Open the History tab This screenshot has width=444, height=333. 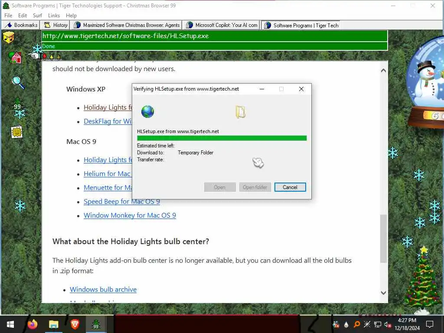pos(55,25)
